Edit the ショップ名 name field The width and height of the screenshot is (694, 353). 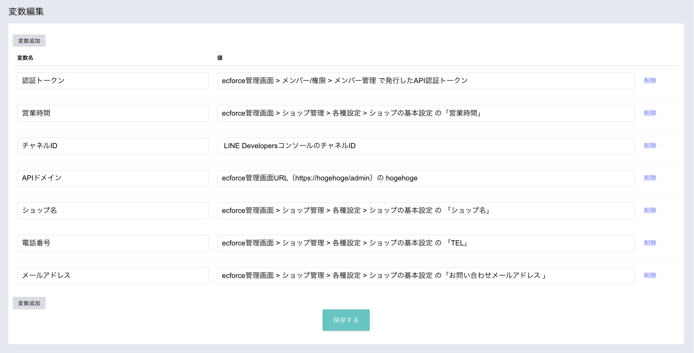(x=113, y=211)
